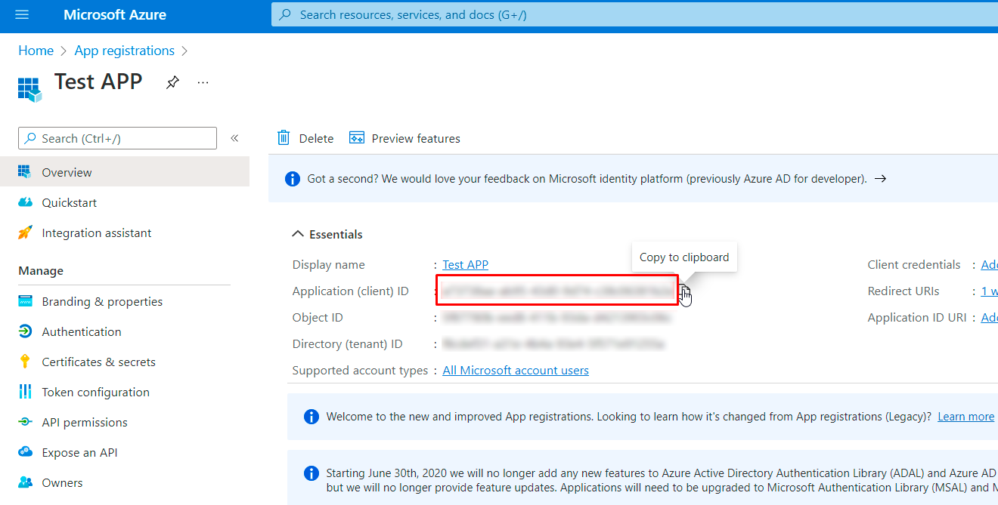
Task: Open Preview features
Action: click(x=404, y=138)
